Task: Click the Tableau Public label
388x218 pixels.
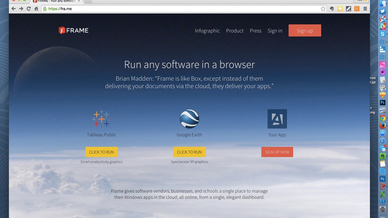Action: [x=102, y=135]
